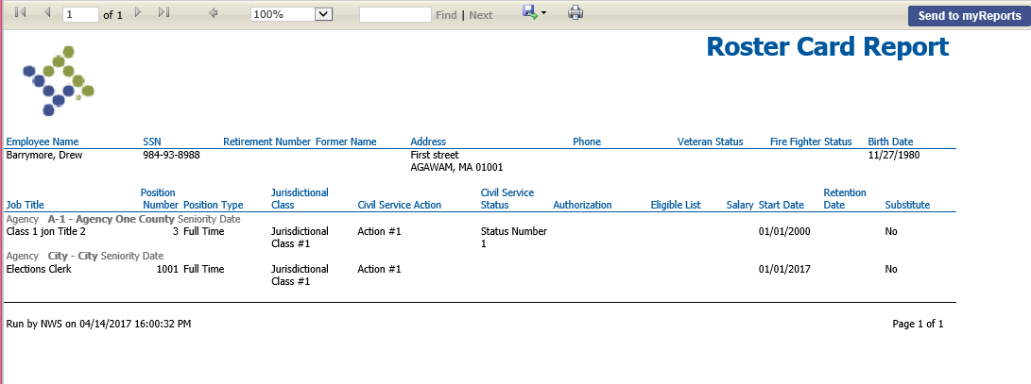This screenshot has height=384, width=1031.
Task: Click the Birth Date column header
Action: click(890, 142)
